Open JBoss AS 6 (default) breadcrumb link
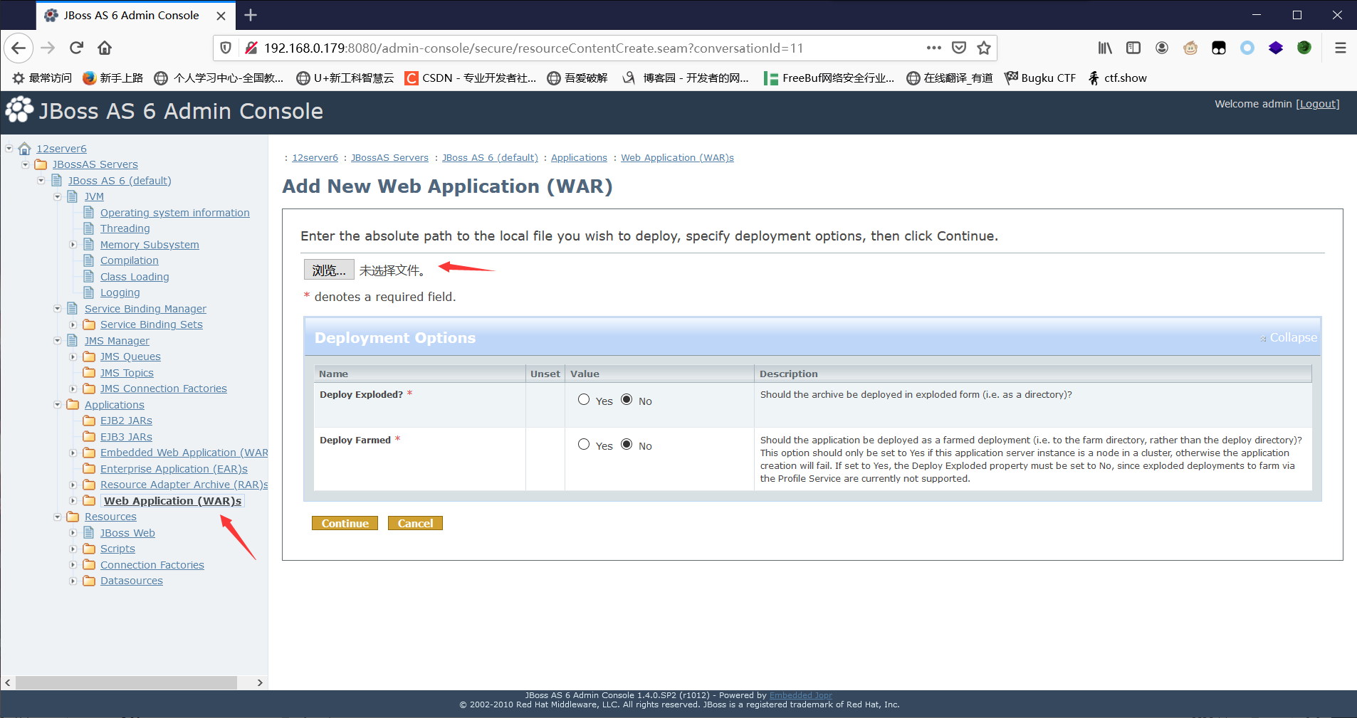This screenshot has height=718, width=1357. 490,158
